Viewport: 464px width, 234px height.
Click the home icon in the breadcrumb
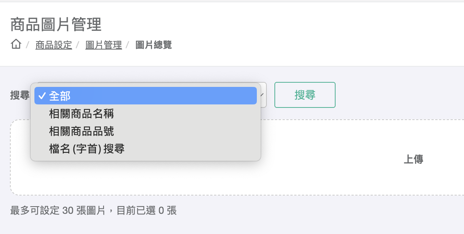pos(16,45)
